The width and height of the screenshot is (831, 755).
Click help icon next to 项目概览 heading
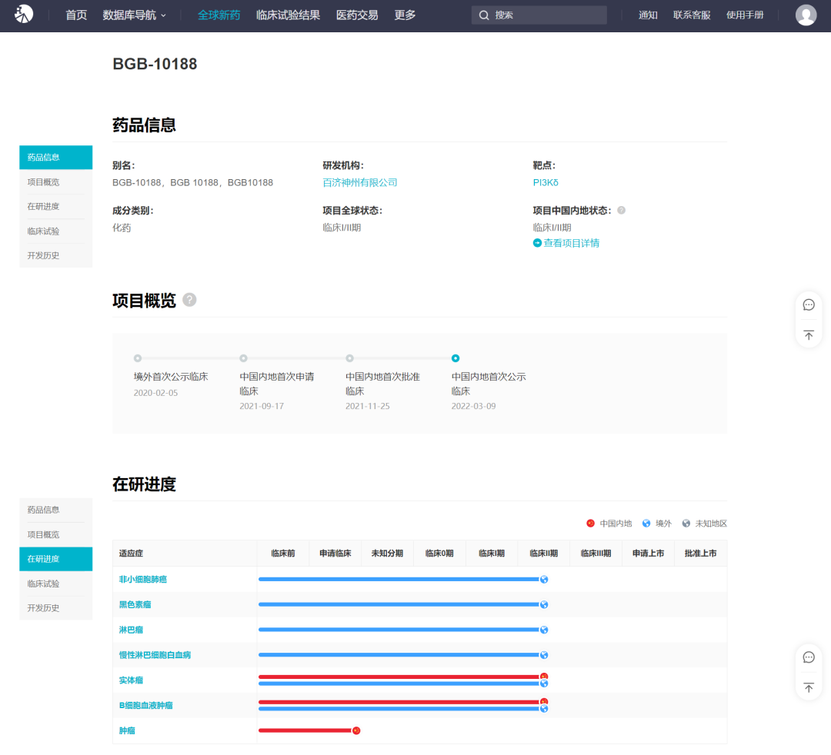tap(189, 300)
